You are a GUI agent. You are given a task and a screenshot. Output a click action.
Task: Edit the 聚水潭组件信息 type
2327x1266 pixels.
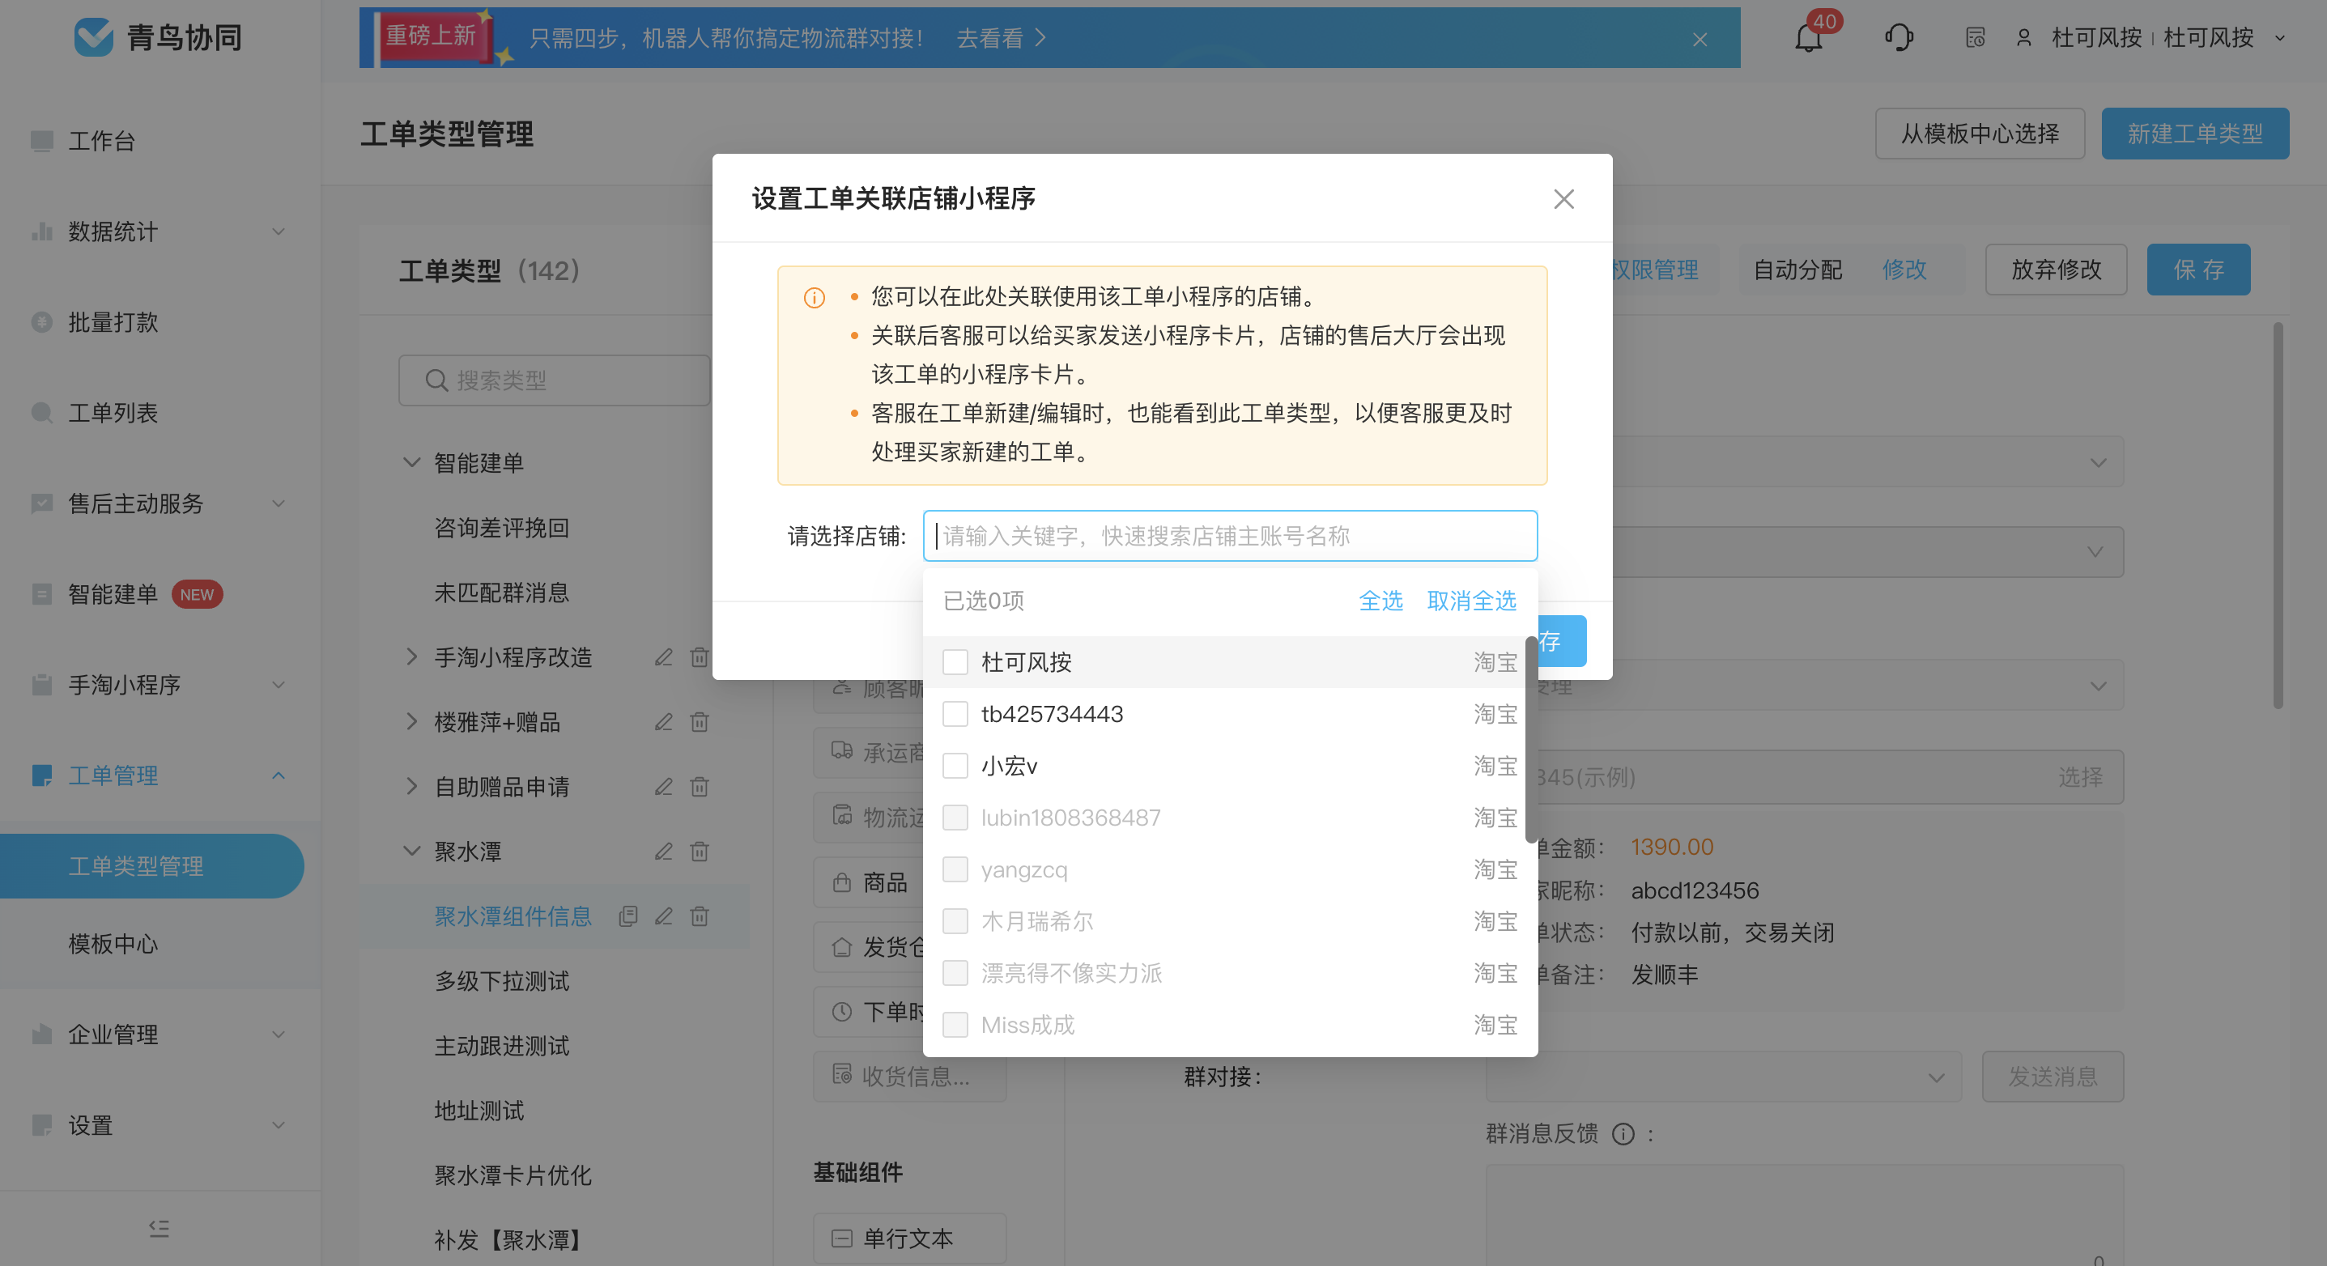coord(664,916)
